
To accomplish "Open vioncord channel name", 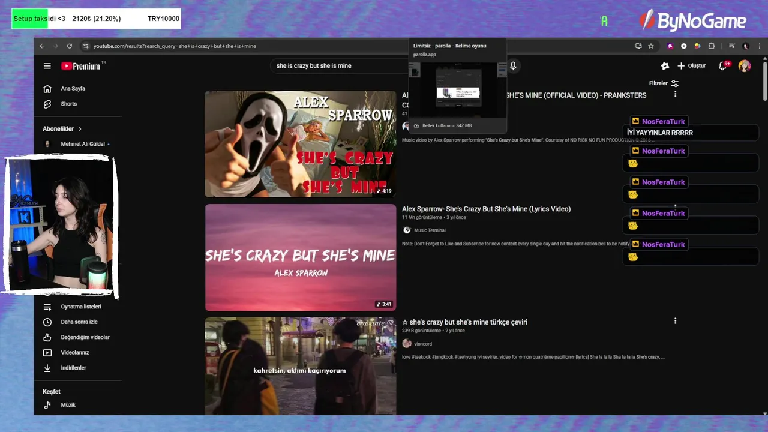I will (x=423, y=344).
